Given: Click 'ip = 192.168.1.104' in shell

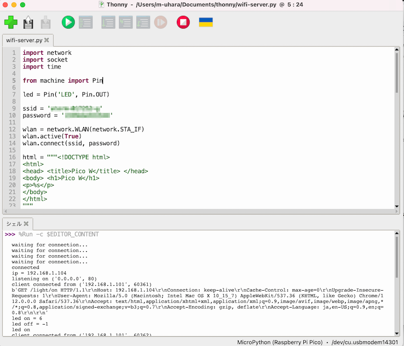Looking at the screenshot, I should pyautogui.click(x=39, y=273).
